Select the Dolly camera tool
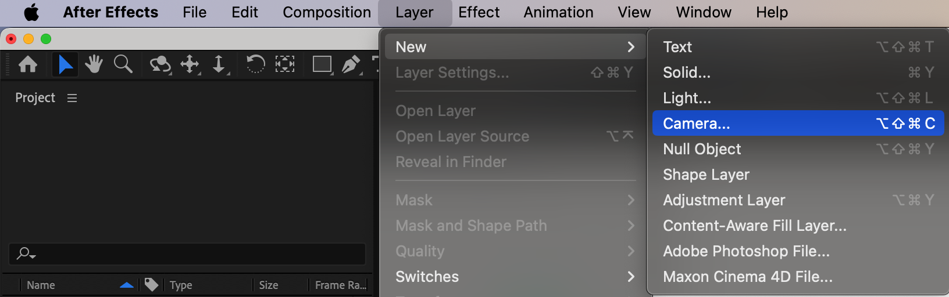This screenshot has width=949, height=297. point(219,64)
